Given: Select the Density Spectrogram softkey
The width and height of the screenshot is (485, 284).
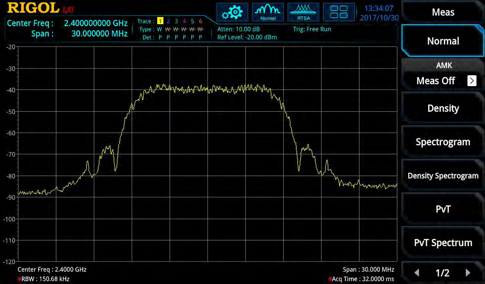Looking at the screenshot, I should 443,176.
